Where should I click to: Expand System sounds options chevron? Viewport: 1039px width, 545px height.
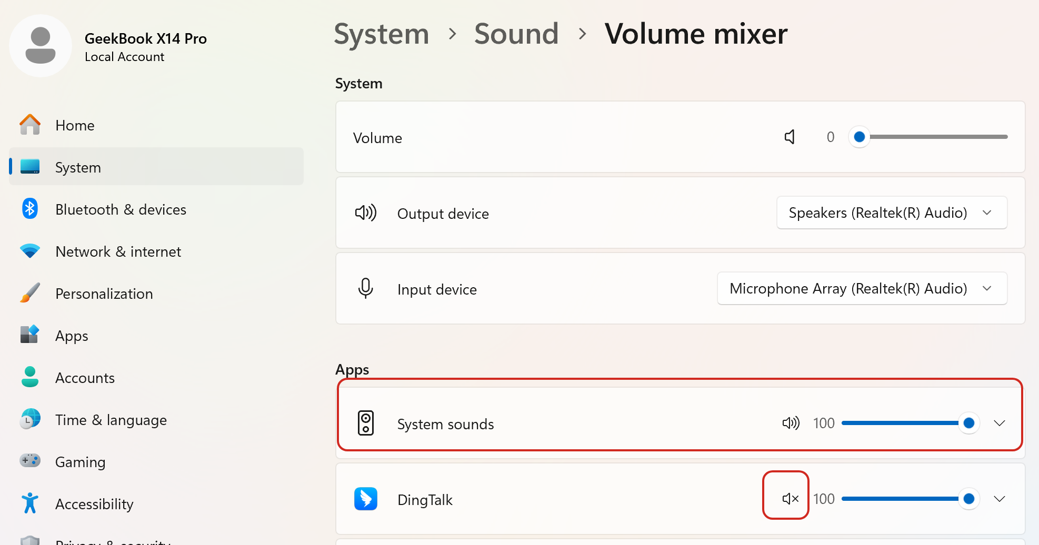[x=1000, y=423]
